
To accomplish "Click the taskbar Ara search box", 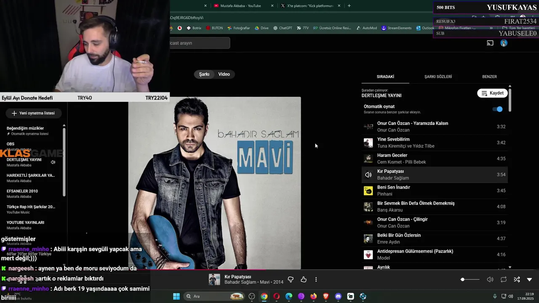I will pos(215,296).
